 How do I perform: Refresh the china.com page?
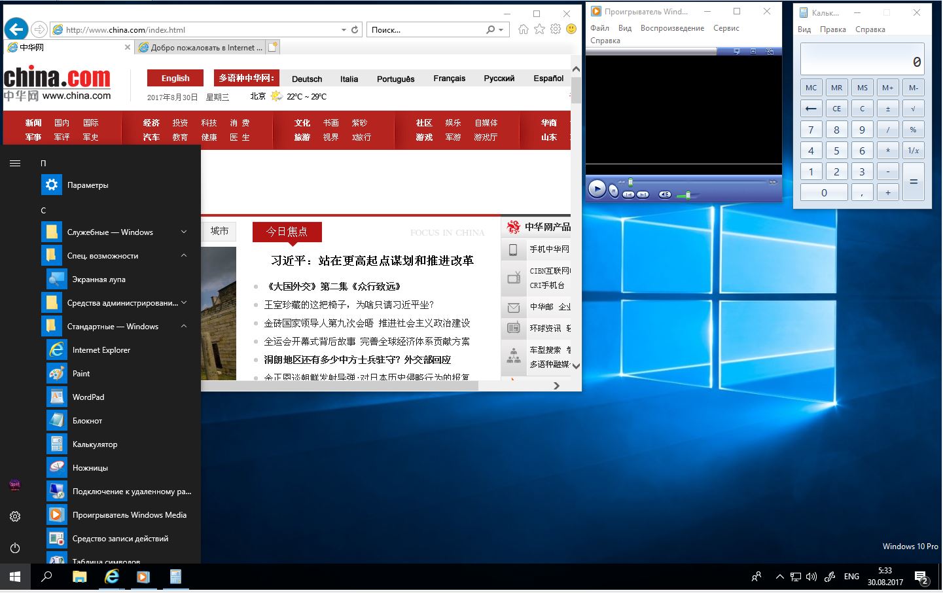[x=355, y=29]
